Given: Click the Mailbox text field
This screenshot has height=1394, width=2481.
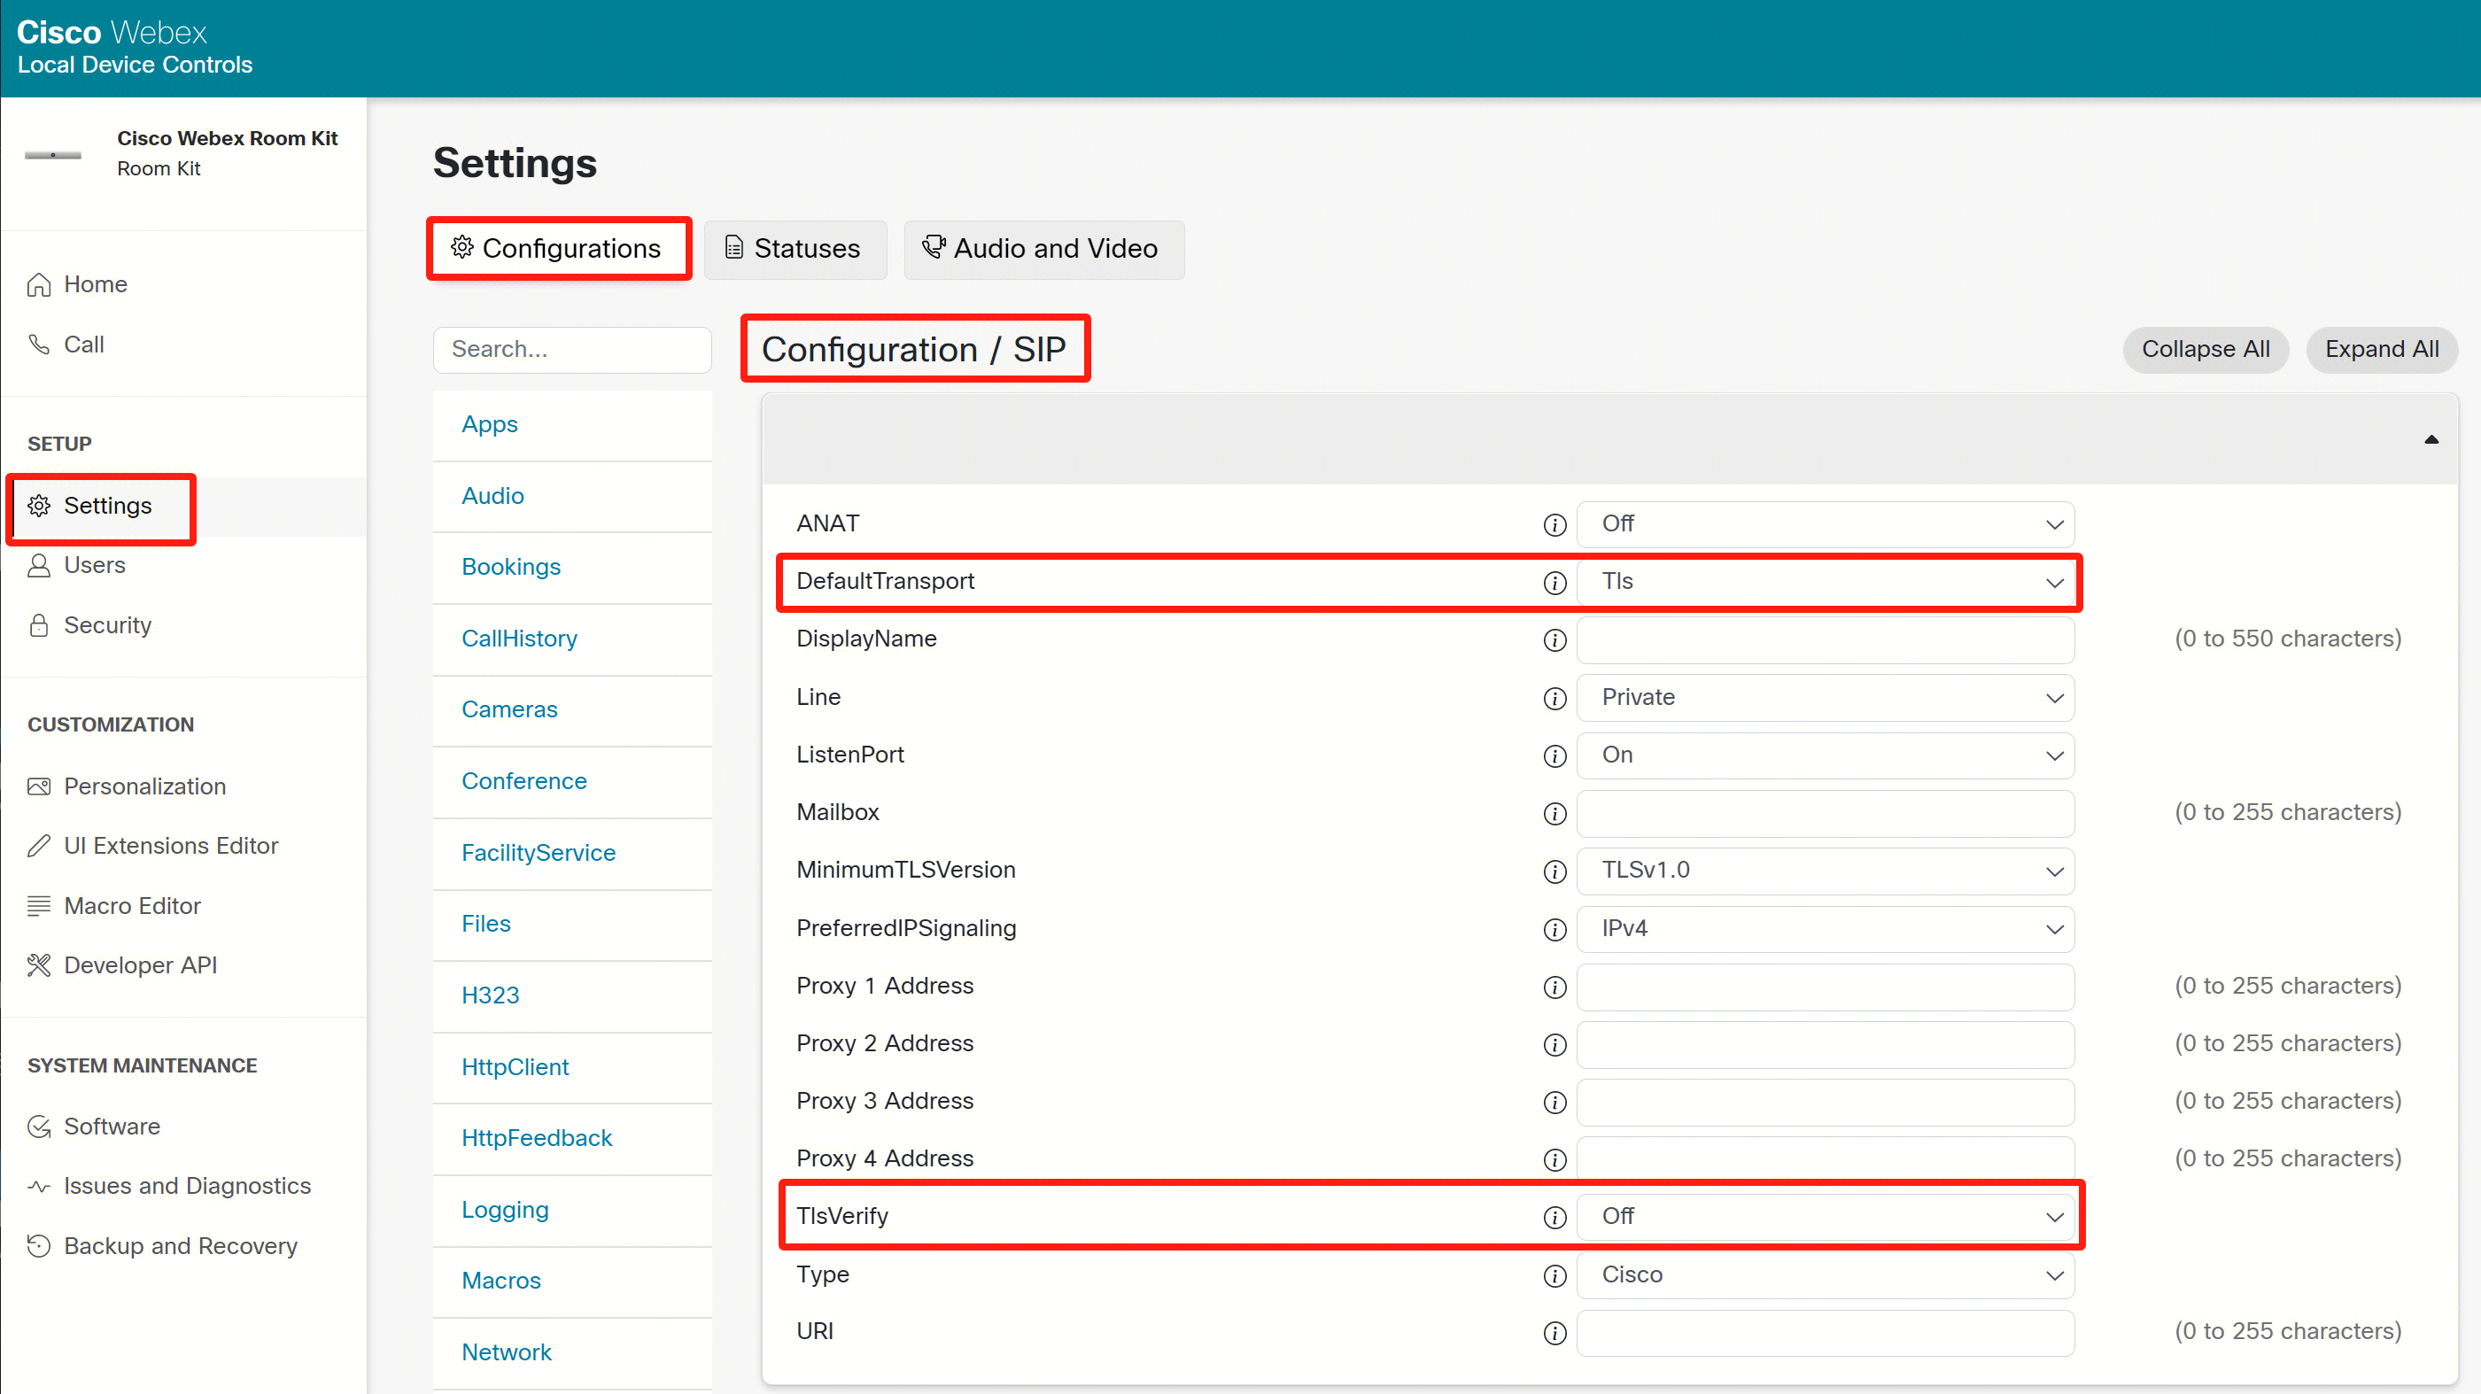Looking at the screenshot, I should point(1826,812).
